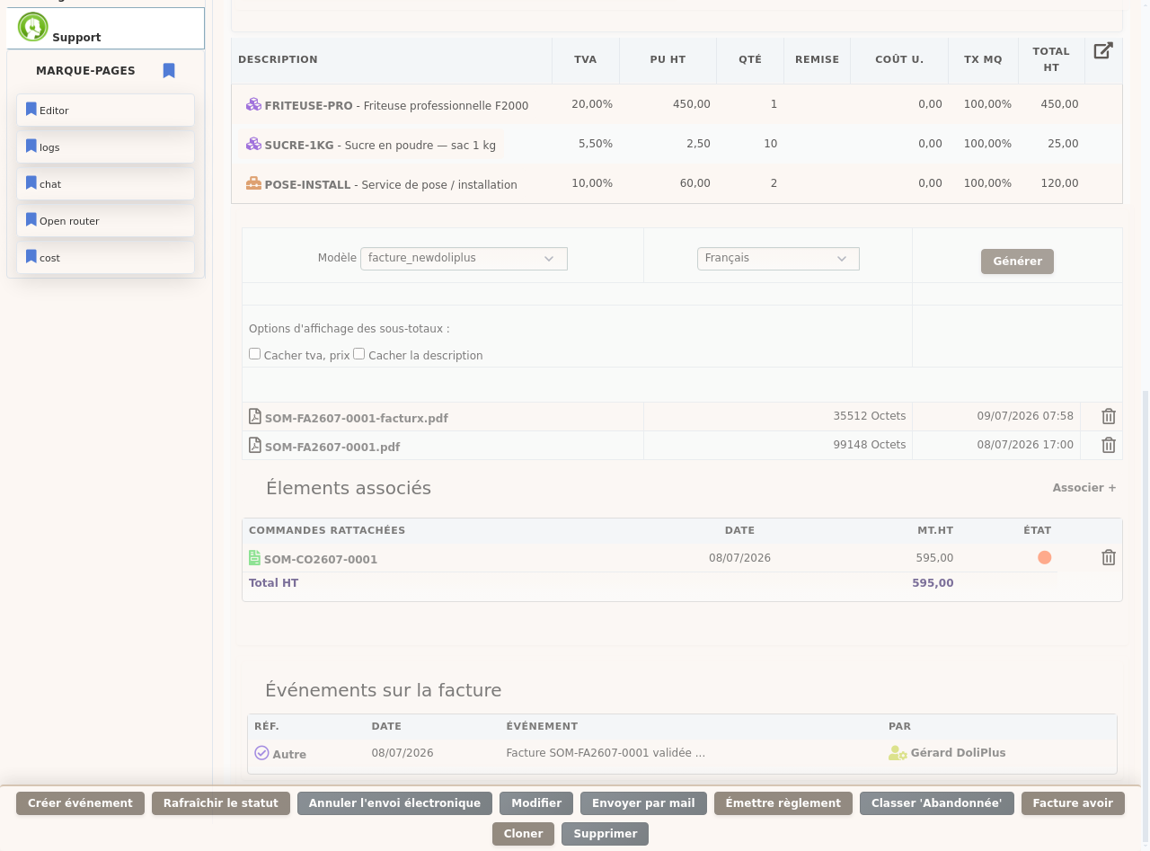Click the blue bookmark icon beside MARQUE-PAGES
The height and width of the screenshot is (851, 1150).
[169, 71]
